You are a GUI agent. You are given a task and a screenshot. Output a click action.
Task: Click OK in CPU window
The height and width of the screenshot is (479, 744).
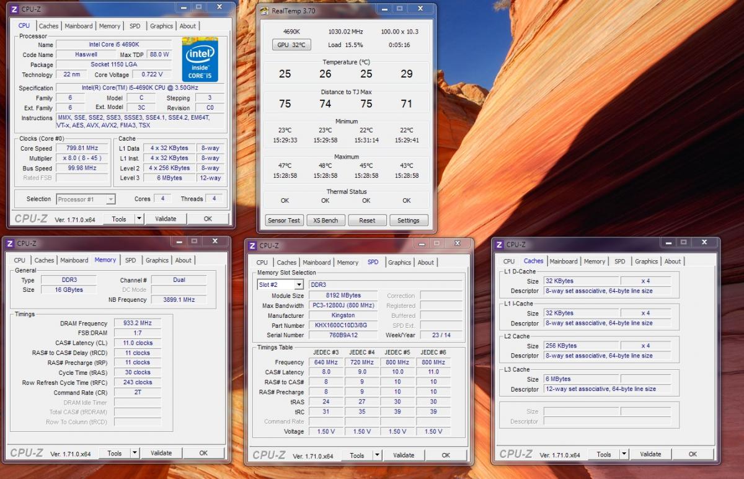pyautogui.click(x=208, y=219)
